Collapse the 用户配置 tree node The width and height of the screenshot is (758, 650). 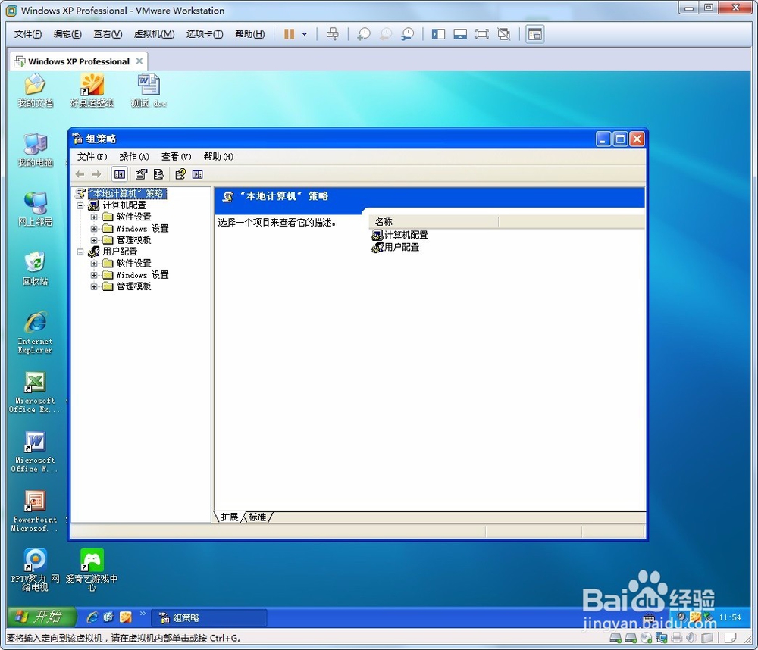(x=81, y=252)
